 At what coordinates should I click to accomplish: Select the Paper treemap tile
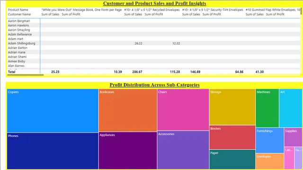point(232,160)
